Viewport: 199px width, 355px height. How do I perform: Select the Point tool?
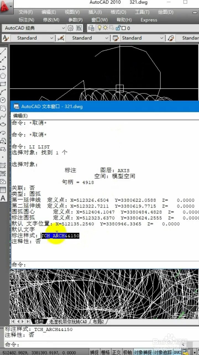[x=3, y=157]
